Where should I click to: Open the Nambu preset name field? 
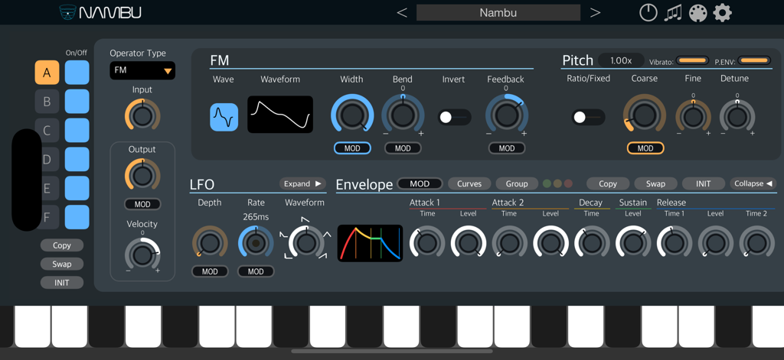pyautogui.click(x=498, y=12)
